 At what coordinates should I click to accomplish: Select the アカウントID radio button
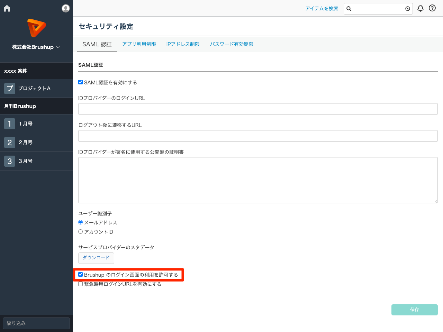[x=80, y=232]
